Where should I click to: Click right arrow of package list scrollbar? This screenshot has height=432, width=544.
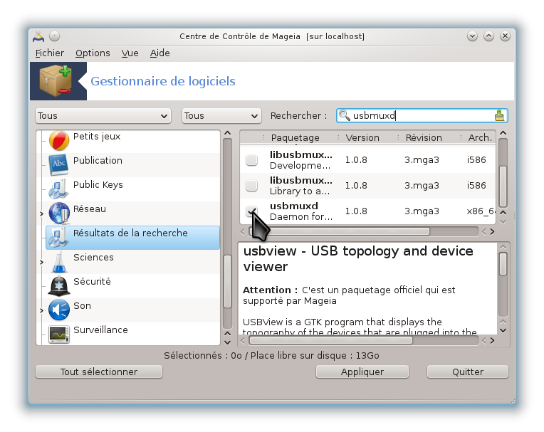[x=492, y=231]
